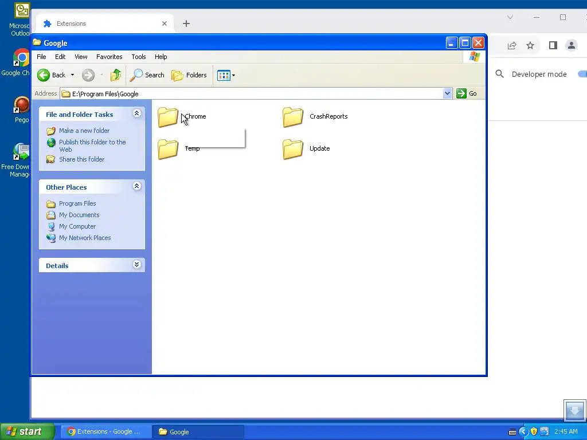Click the search extensions magnifier in Chrome
The height and width of the screenshot is (440, 587).
click(499, 74)
